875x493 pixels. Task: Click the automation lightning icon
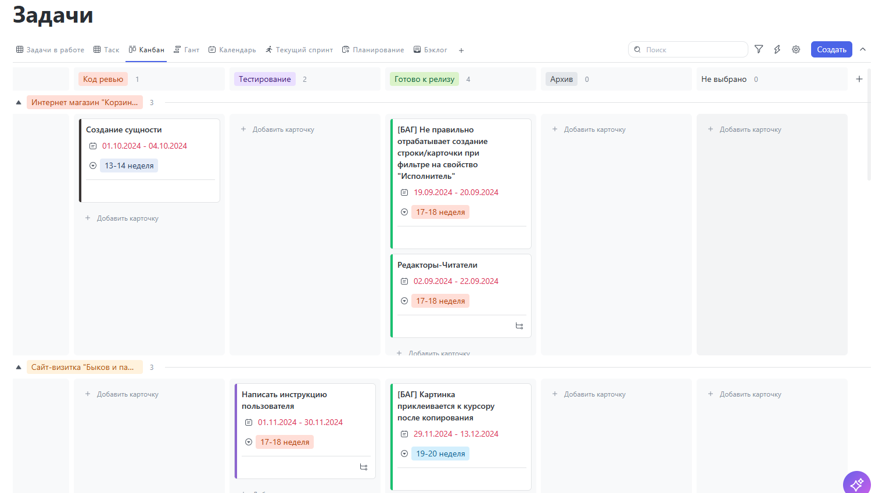[x=777, y=49]
